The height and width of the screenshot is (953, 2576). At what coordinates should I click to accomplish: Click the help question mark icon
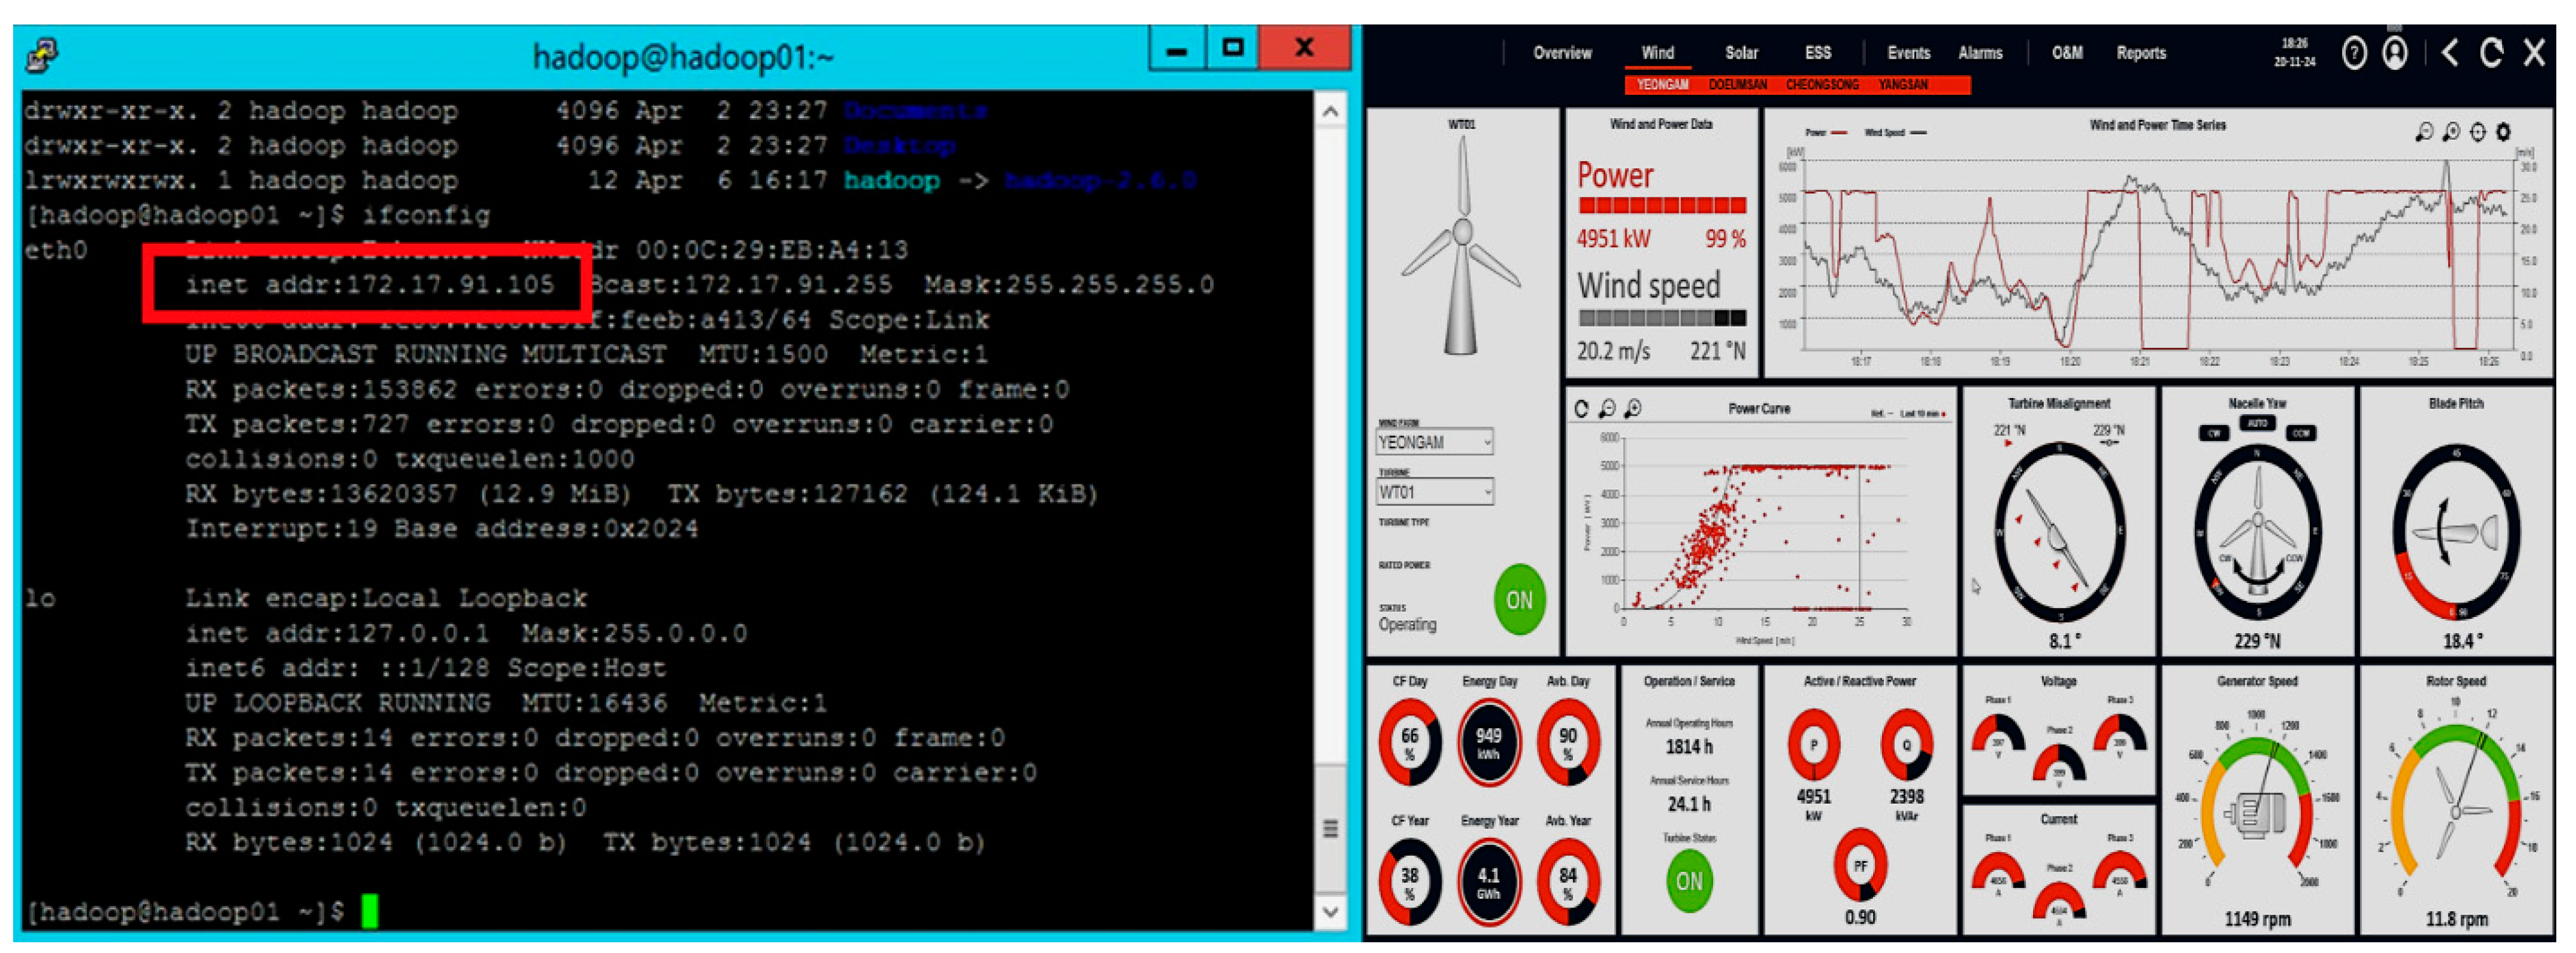pyautogui.click(x=2354, y=53)
